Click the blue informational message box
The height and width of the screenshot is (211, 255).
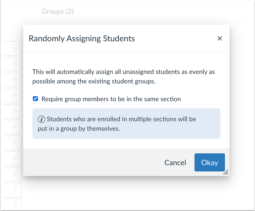[x=126, y=123]
